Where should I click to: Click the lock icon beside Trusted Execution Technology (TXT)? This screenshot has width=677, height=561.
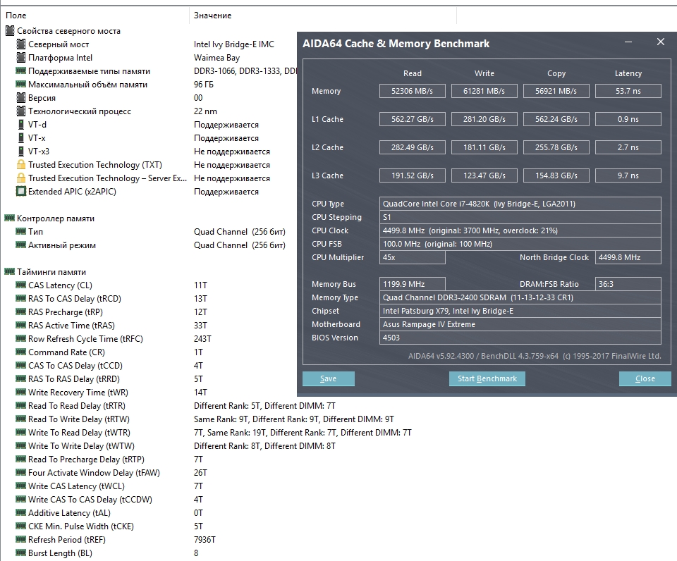[20, 165]
